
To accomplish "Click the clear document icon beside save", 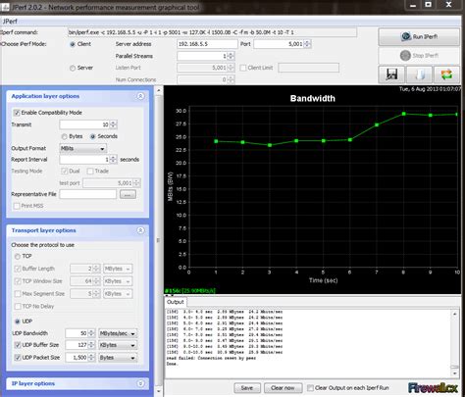I will tap(419, 74).
